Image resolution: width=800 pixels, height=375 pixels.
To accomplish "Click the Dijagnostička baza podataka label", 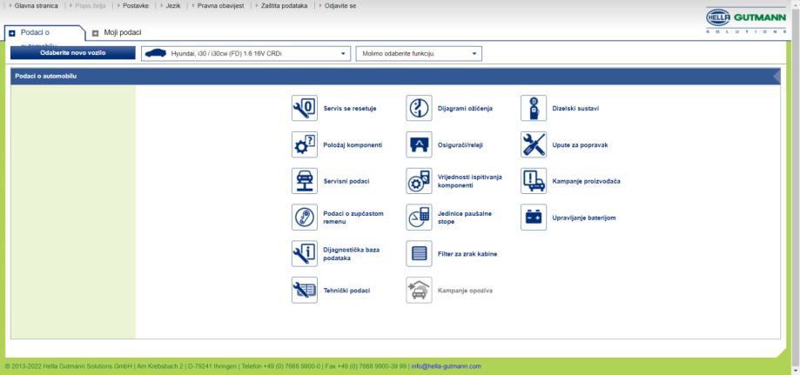I will (x=352, y=254).
